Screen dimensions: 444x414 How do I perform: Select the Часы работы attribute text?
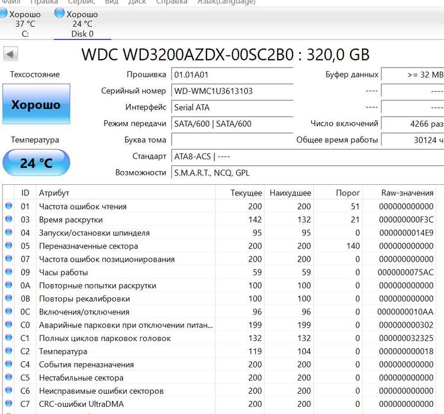click(x=63, y=272)
